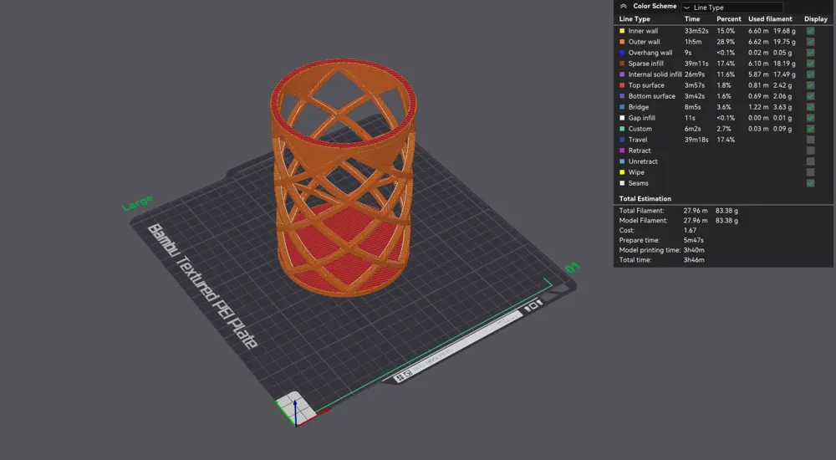Click the cyan Unretract color swatch

click(622, 161)
